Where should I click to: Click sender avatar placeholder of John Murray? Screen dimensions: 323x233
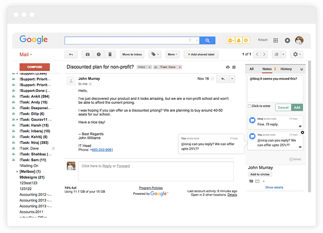[x=71, y=81]
